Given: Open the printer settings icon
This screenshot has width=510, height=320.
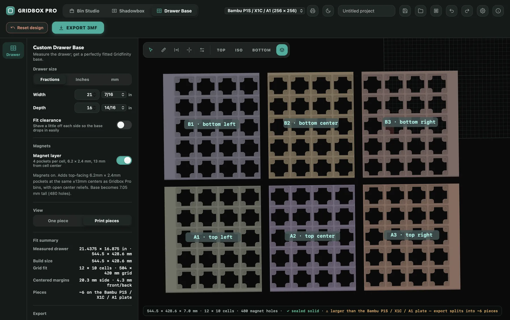Looking at the screenshot, I should pyautogui.click(x=313, y=11).
